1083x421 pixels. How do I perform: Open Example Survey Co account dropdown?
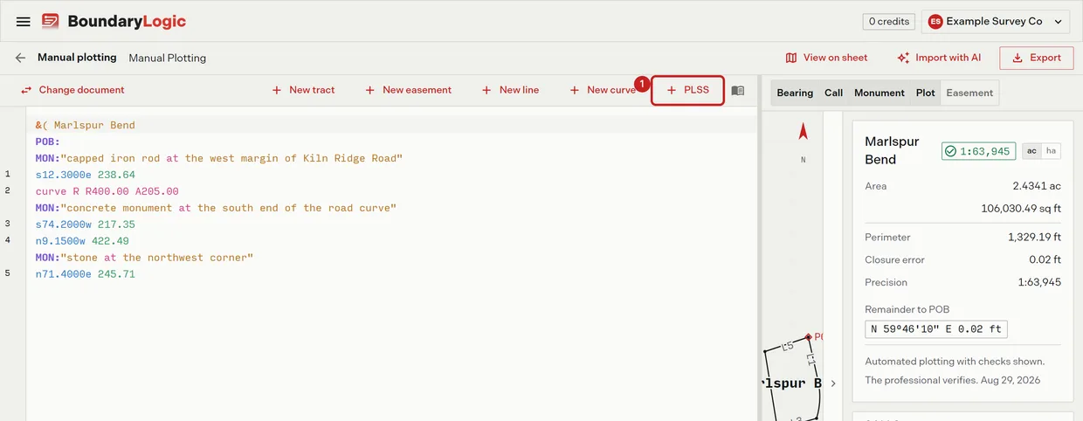tap(996, 21)
